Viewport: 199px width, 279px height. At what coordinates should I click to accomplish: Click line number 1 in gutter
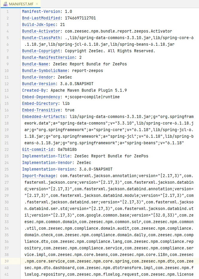click(x=8, y=11)
